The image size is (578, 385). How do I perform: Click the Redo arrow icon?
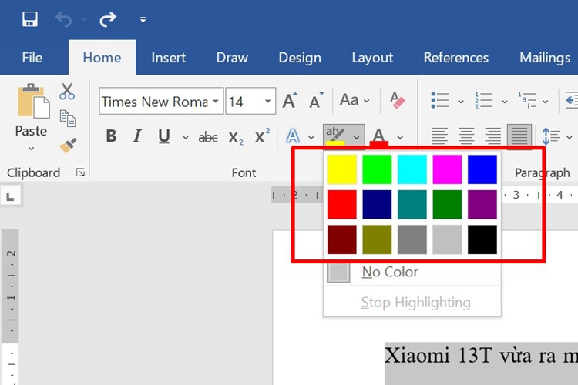(108, 19)
